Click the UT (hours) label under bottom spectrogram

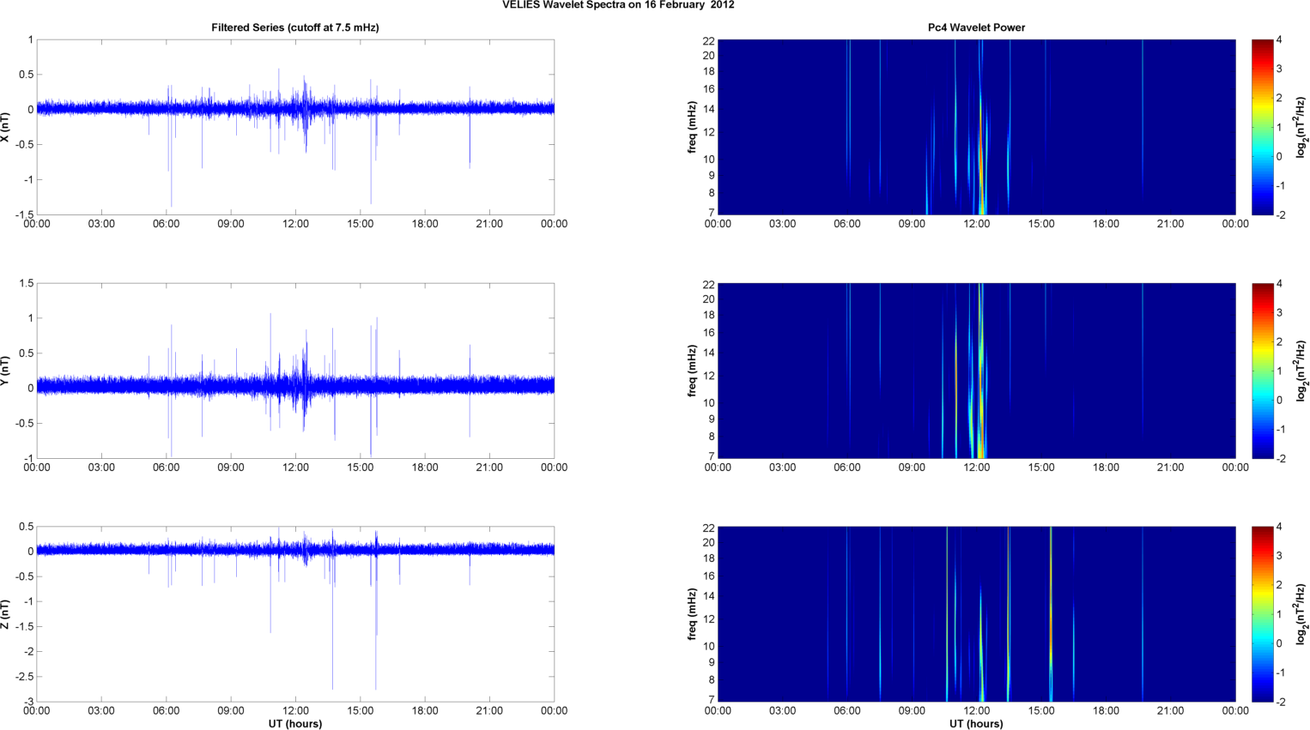point(976,723)
